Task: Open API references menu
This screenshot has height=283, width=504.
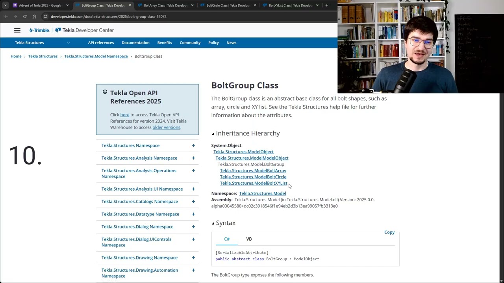Action: coord(101,42)
